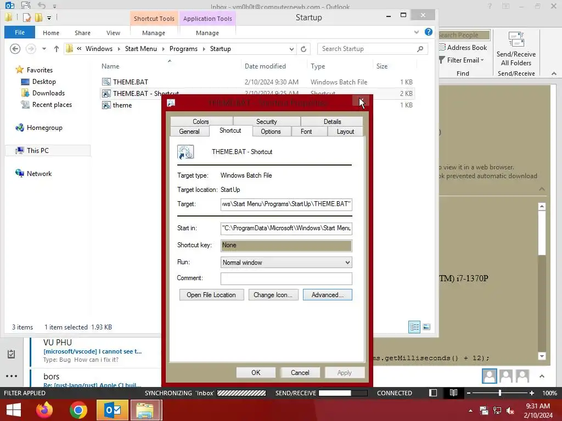562x421 pixels.
Task: Open the File tab in Explorer ribbon
Action: coord(20,32)
